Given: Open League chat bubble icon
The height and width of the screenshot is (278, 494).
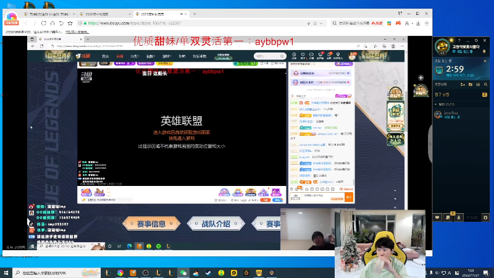Looking at the screenshot, I should click(x=437, y=217).
